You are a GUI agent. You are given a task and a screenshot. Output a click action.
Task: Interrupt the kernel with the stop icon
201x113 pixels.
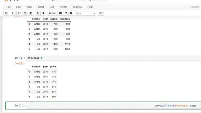pos(60,13)
